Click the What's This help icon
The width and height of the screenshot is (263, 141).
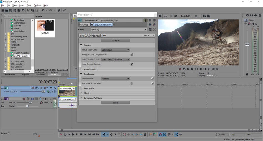[64, 10]
